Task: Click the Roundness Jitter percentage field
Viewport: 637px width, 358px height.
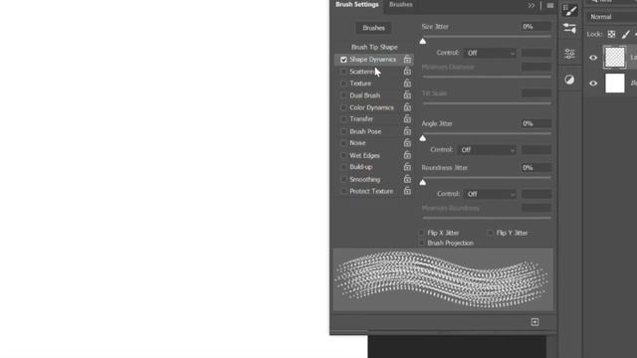Action: click(535, 168)
